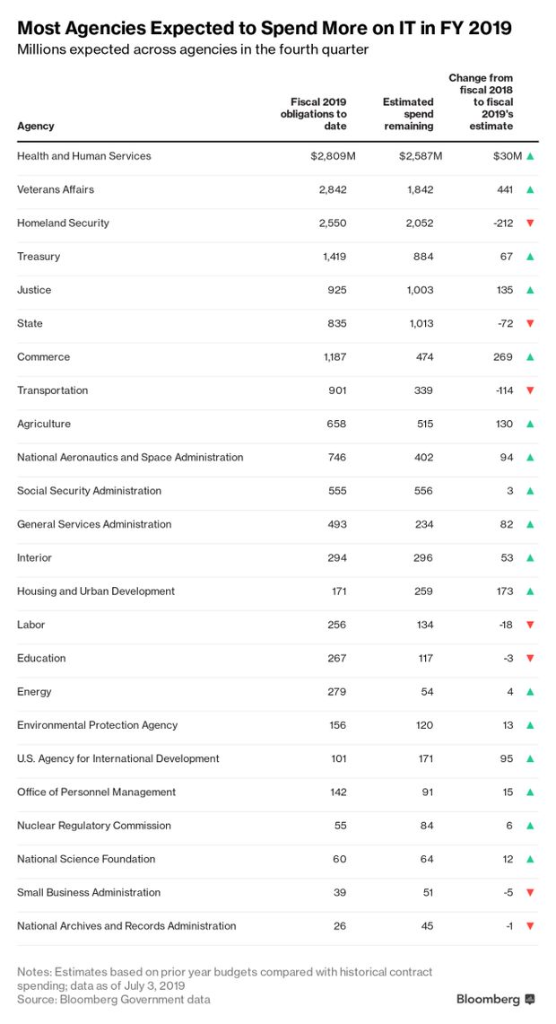This screenshot has width=556, height=1024.
Task: Click the Bloomberg logo text
Action: coord(488,999)
